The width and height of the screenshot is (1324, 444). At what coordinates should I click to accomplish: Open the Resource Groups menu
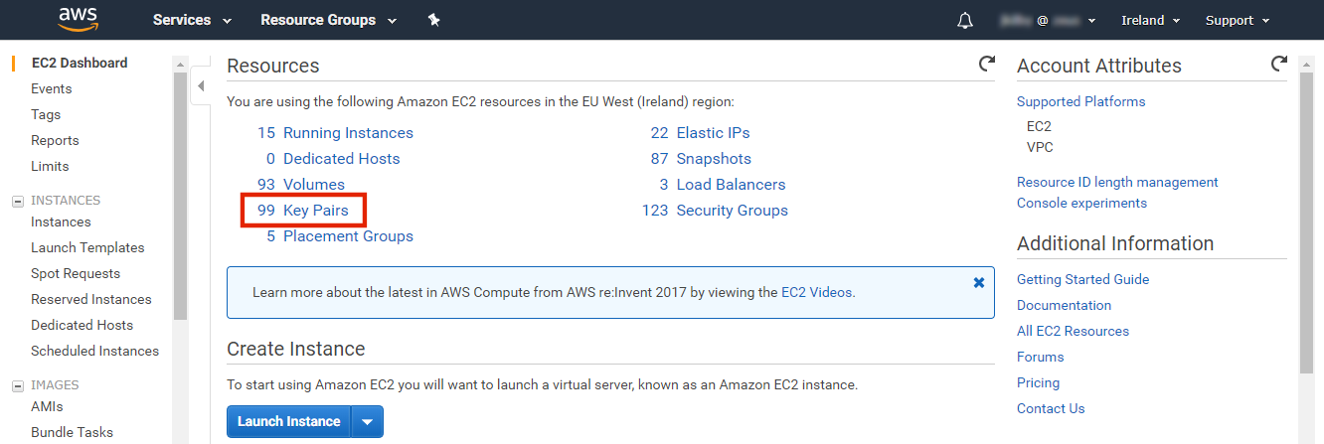[328, 20]
